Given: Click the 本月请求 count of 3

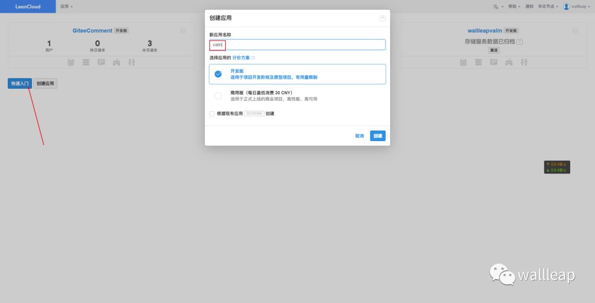Looking at the screenshot, I should 149,44.
